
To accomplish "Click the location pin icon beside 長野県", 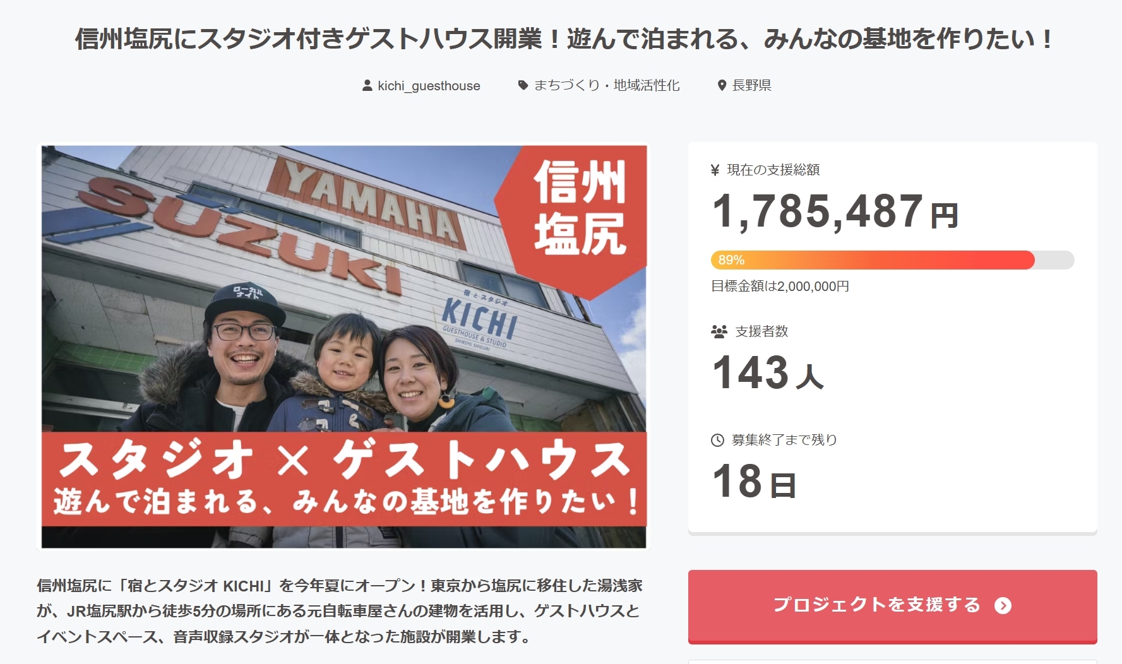I will coord(722,85).
